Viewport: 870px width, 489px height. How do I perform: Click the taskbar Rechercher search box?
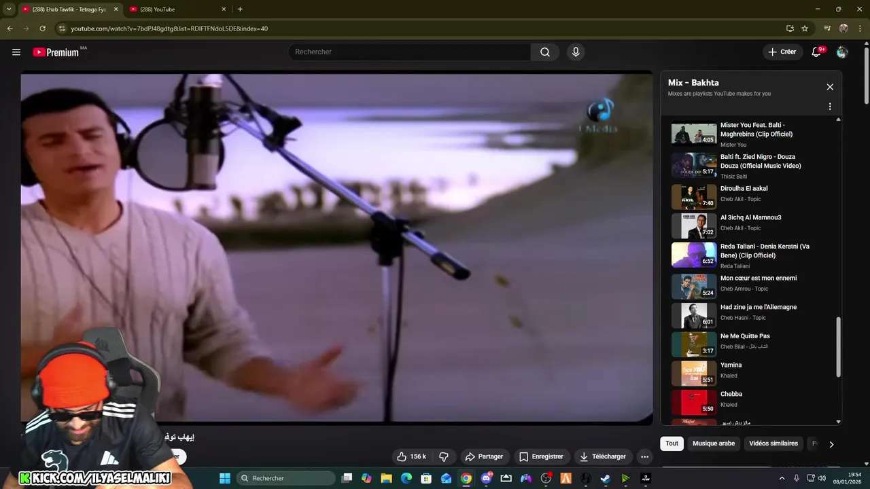point(285,478)
